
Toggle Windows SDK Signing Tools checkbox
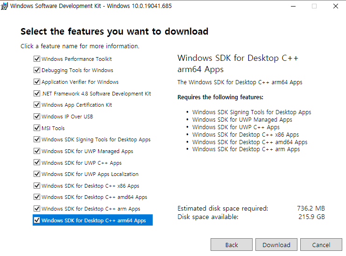tap(37, 139)
